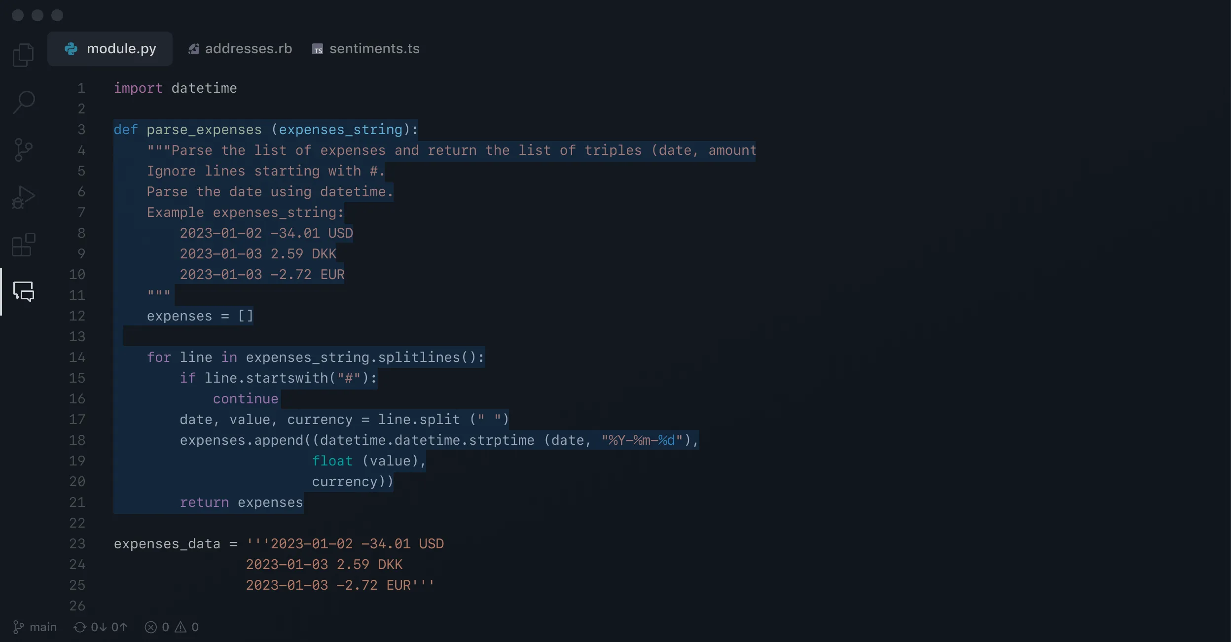1231x642 pixels.
Task: Click line number 1 in the gutter
Action: click(81, 88)
